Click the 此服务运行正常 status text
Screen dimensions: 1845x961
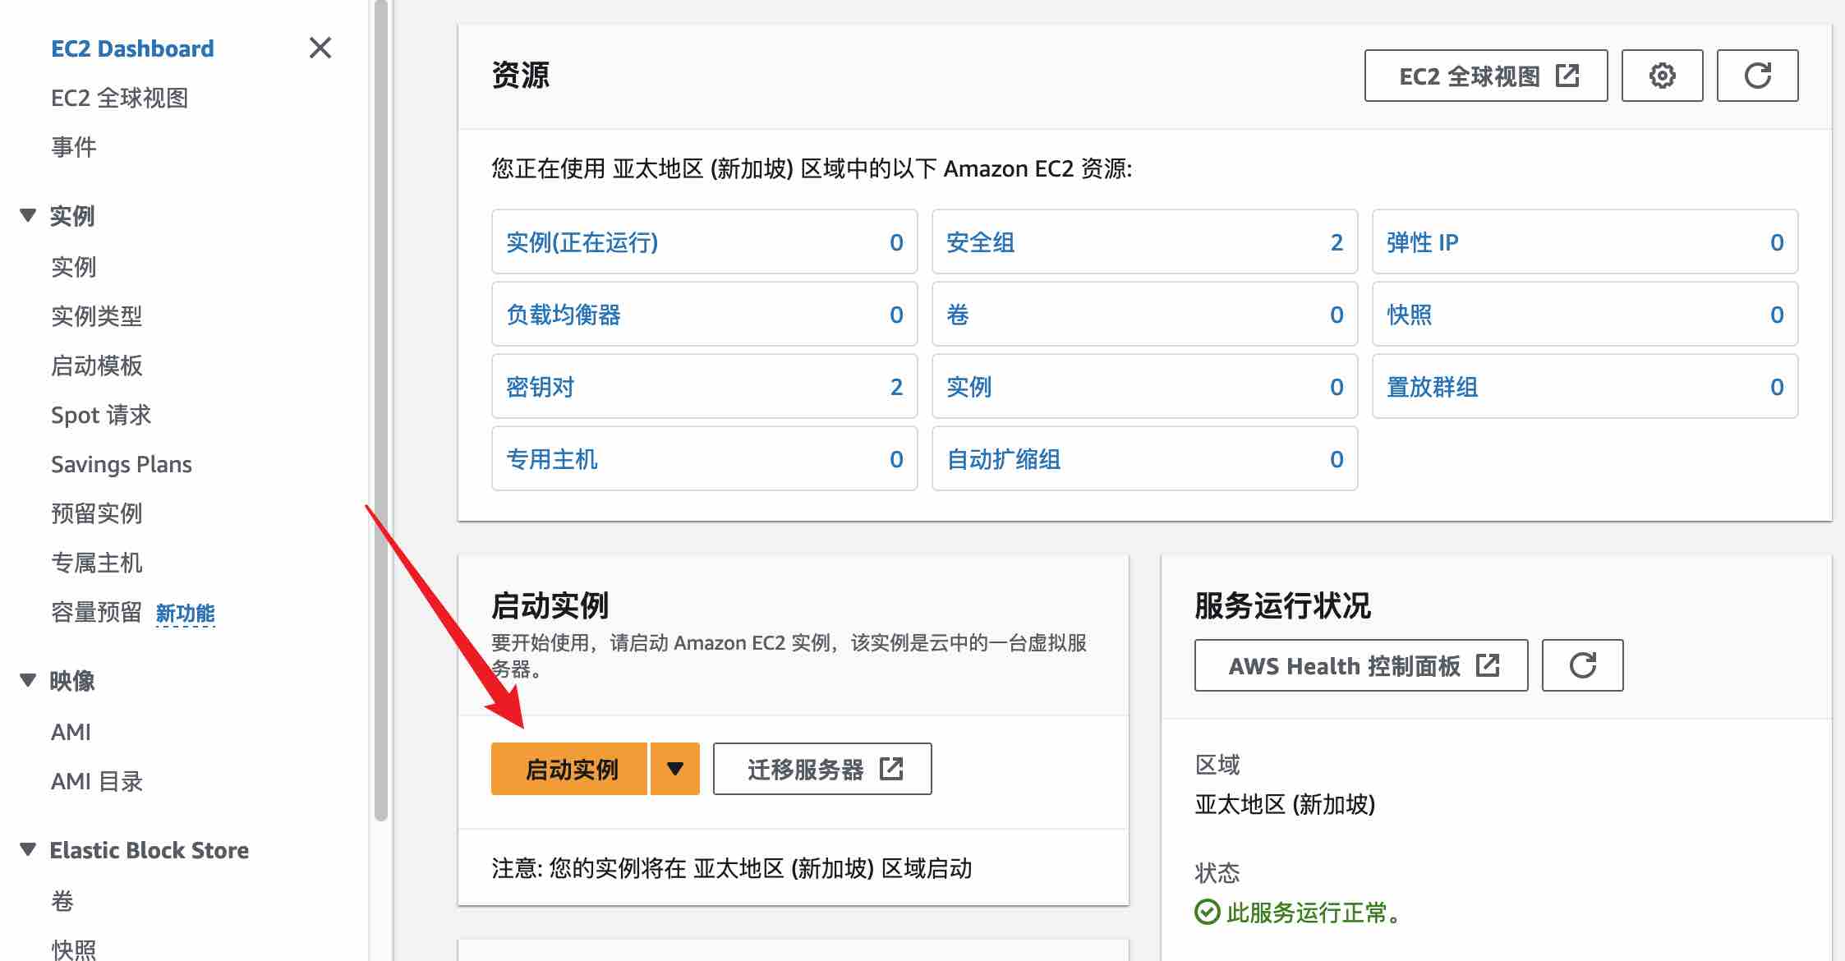click(1314, 913)
